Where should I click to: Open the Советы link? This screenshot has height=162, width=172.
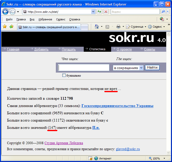click(150, 49)
